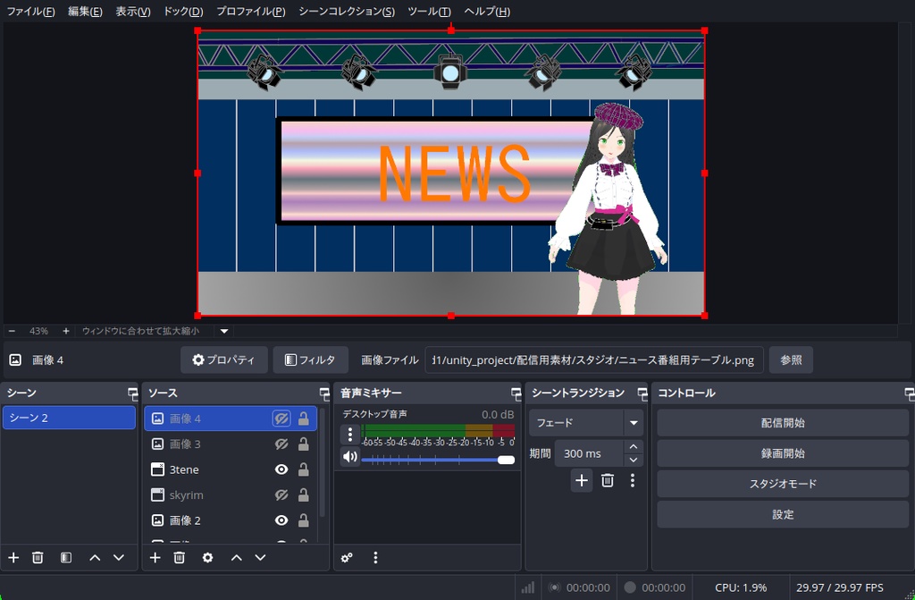Mute the デスクトップ音声 speaker icon
The image size is (915, 600).
(x=349, y=456)
